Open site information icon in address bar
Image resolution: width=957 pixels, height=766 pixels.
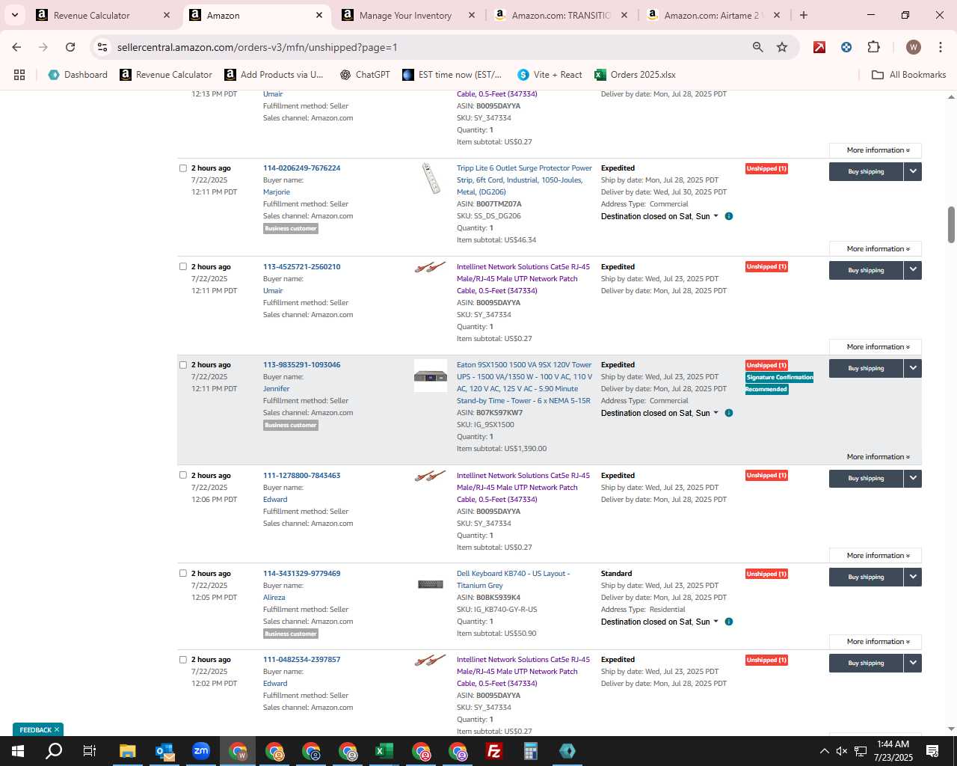pyautogui.click(x=102, y=47)
